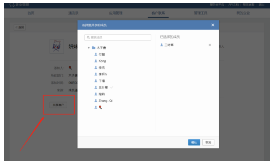Confirm sharing with 确认 button
Image resolution: width=274 pixels, height=165 pixels.
pos(194,142)
